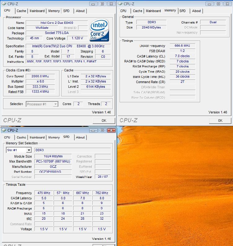The image size is (233, 246).
Task: Click timings table frequency 476 MHz
Action: tap(44, 193)
